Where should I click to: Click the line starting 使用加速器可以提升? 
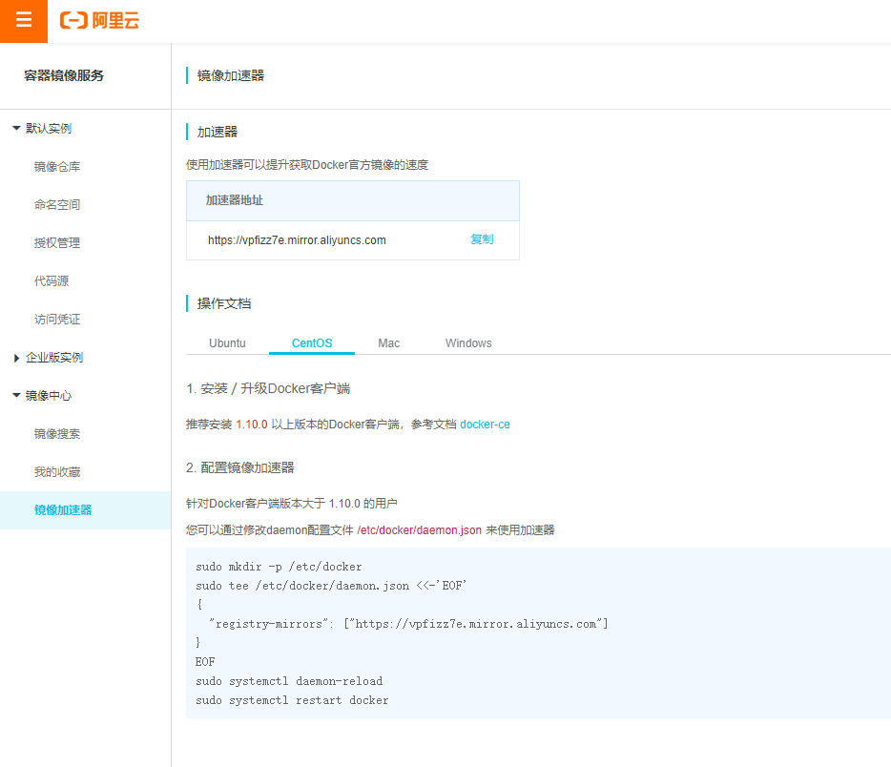click(307, 165)
